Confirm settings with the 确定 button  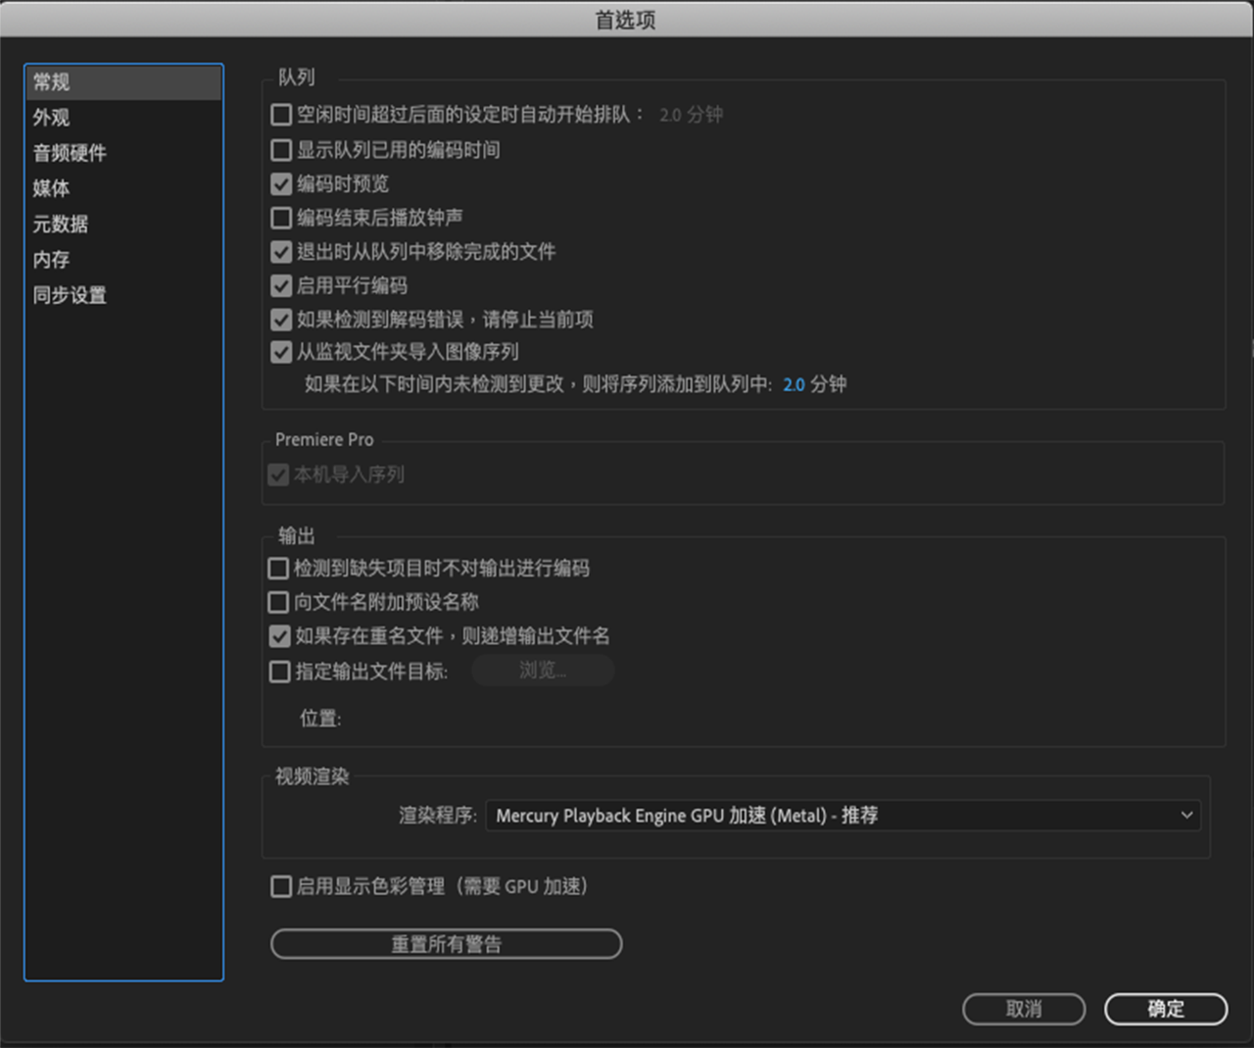tap(1165, 1009)
